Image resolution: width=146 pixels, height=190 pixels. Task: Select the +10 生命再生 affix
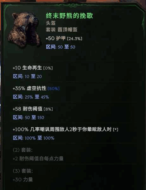coord(27,68)
